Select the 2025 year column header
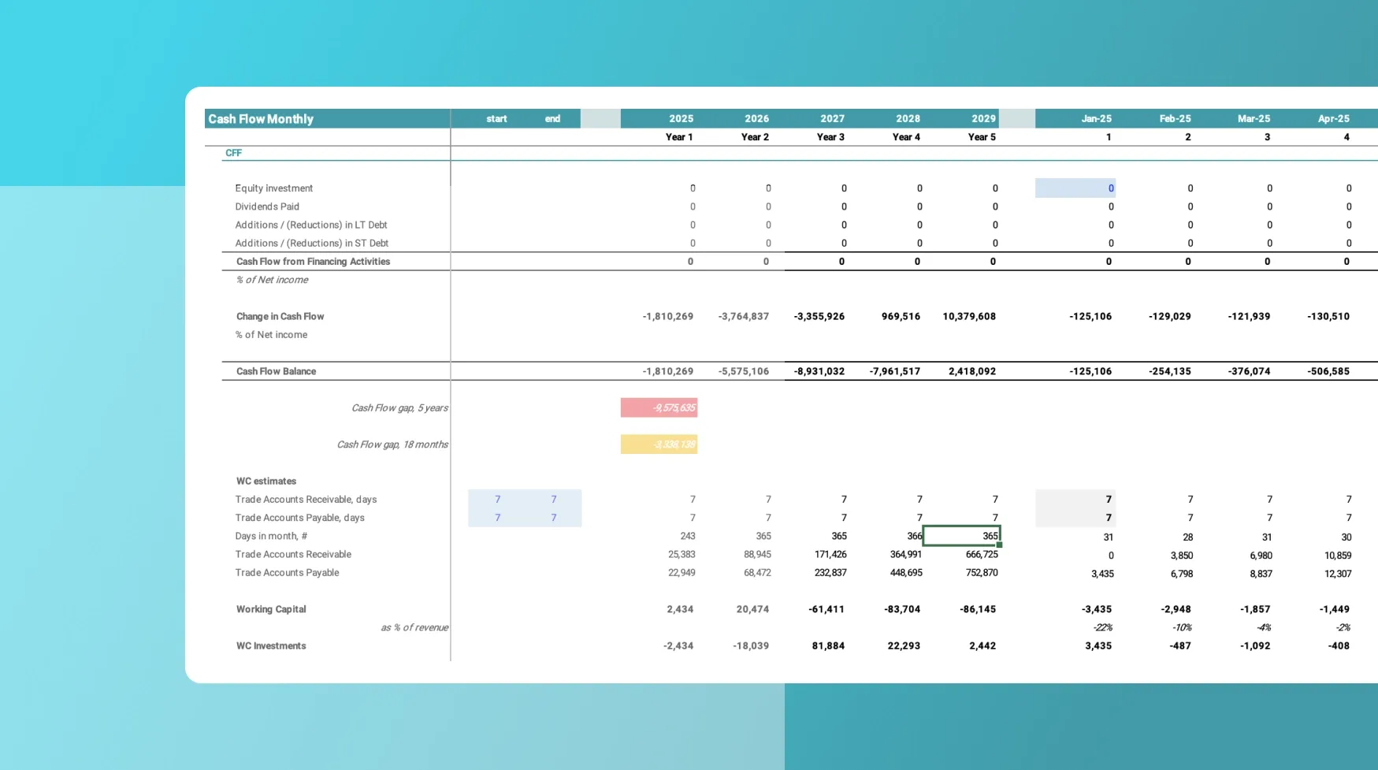This screenshot has height=770, width=1378. click(681, 119)
